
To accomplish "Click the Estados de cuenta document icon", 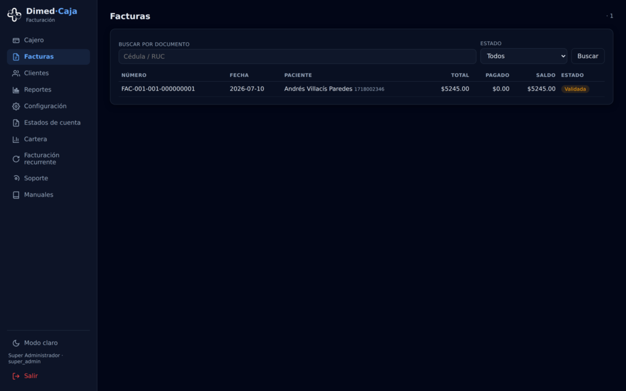I will (16, 123).
